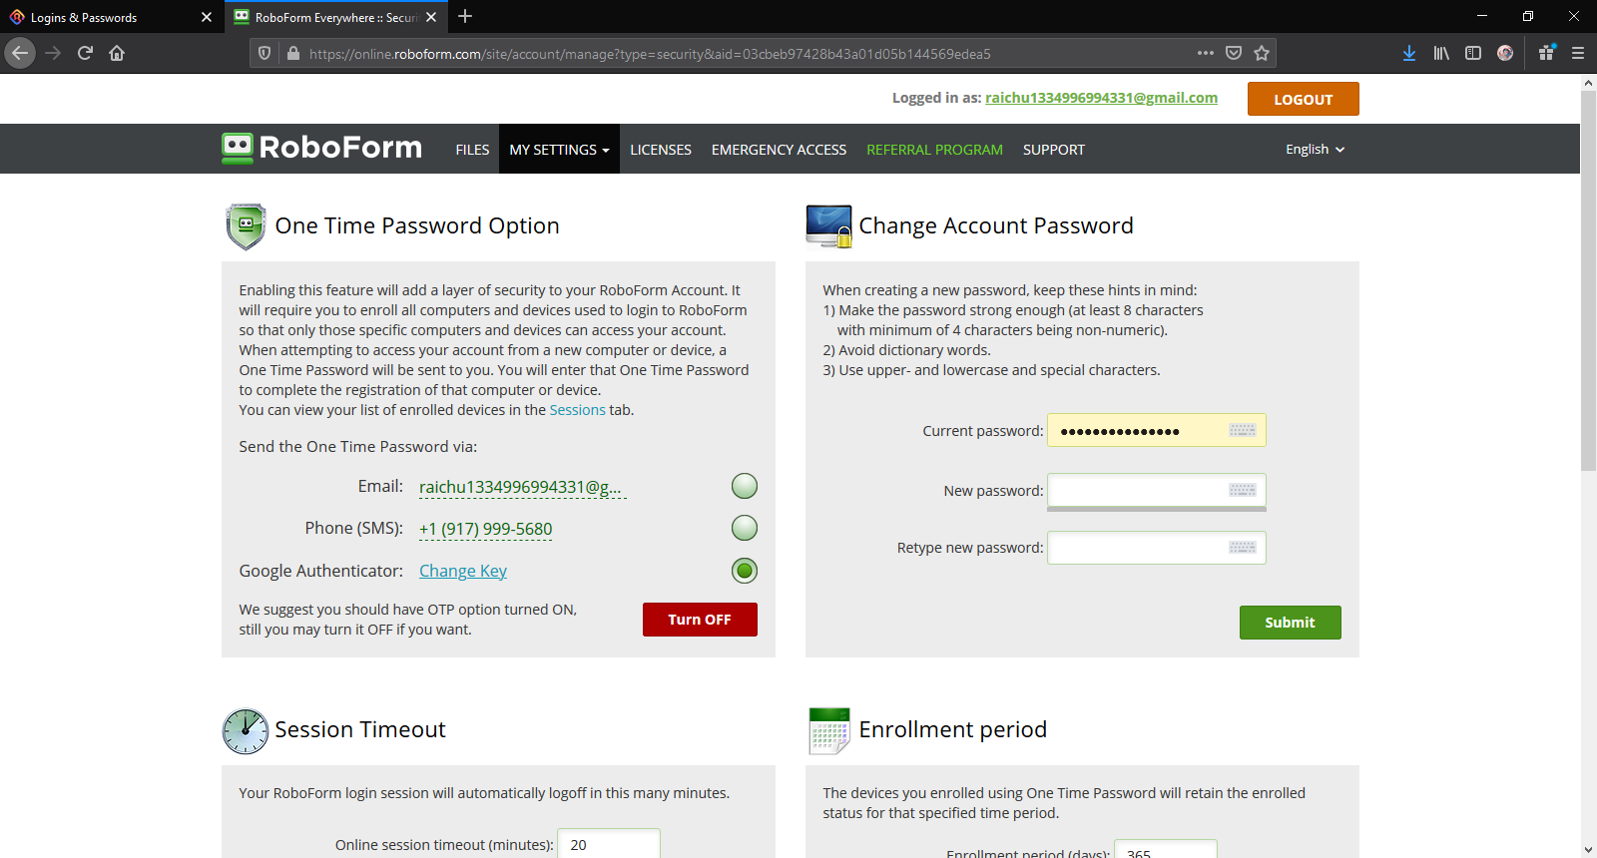Open the Firefox account avatar icon
1597x858 pixels.
coord(1505,53)
